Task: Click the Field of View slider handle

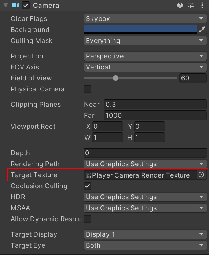Action: tap(115, 78)
